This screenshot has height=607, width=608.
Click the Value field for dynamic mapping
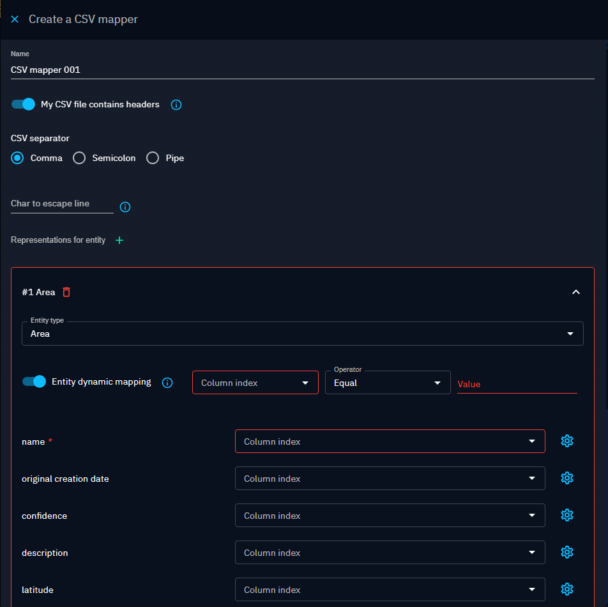pyautogui.click(x=517, y=384)
